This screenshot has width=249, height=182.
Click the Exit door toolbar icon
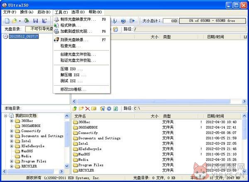click(x=132, y=21)
